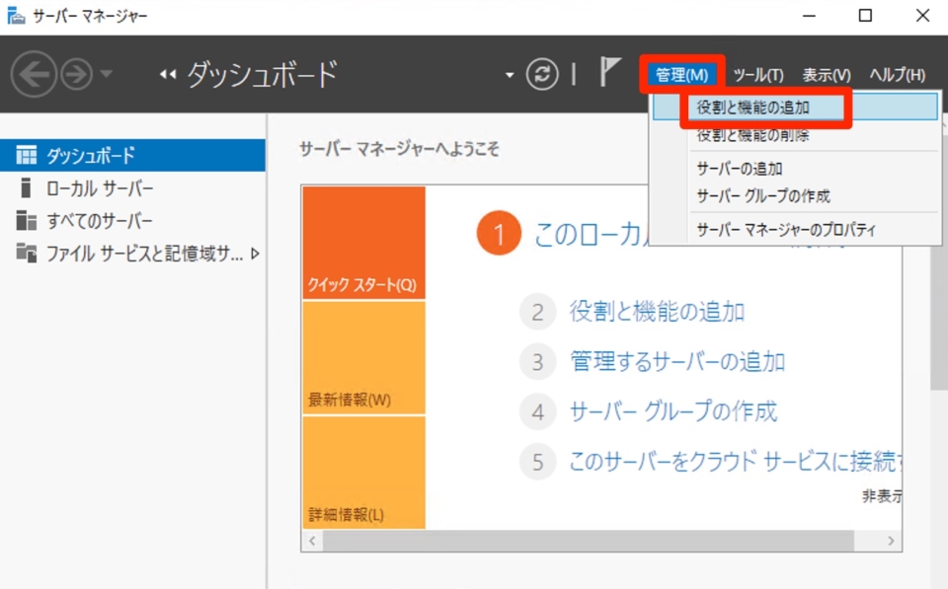Click the all servers icon
Image resolution: width=948 pixels, height=589 pixels.
click(26, 220)
